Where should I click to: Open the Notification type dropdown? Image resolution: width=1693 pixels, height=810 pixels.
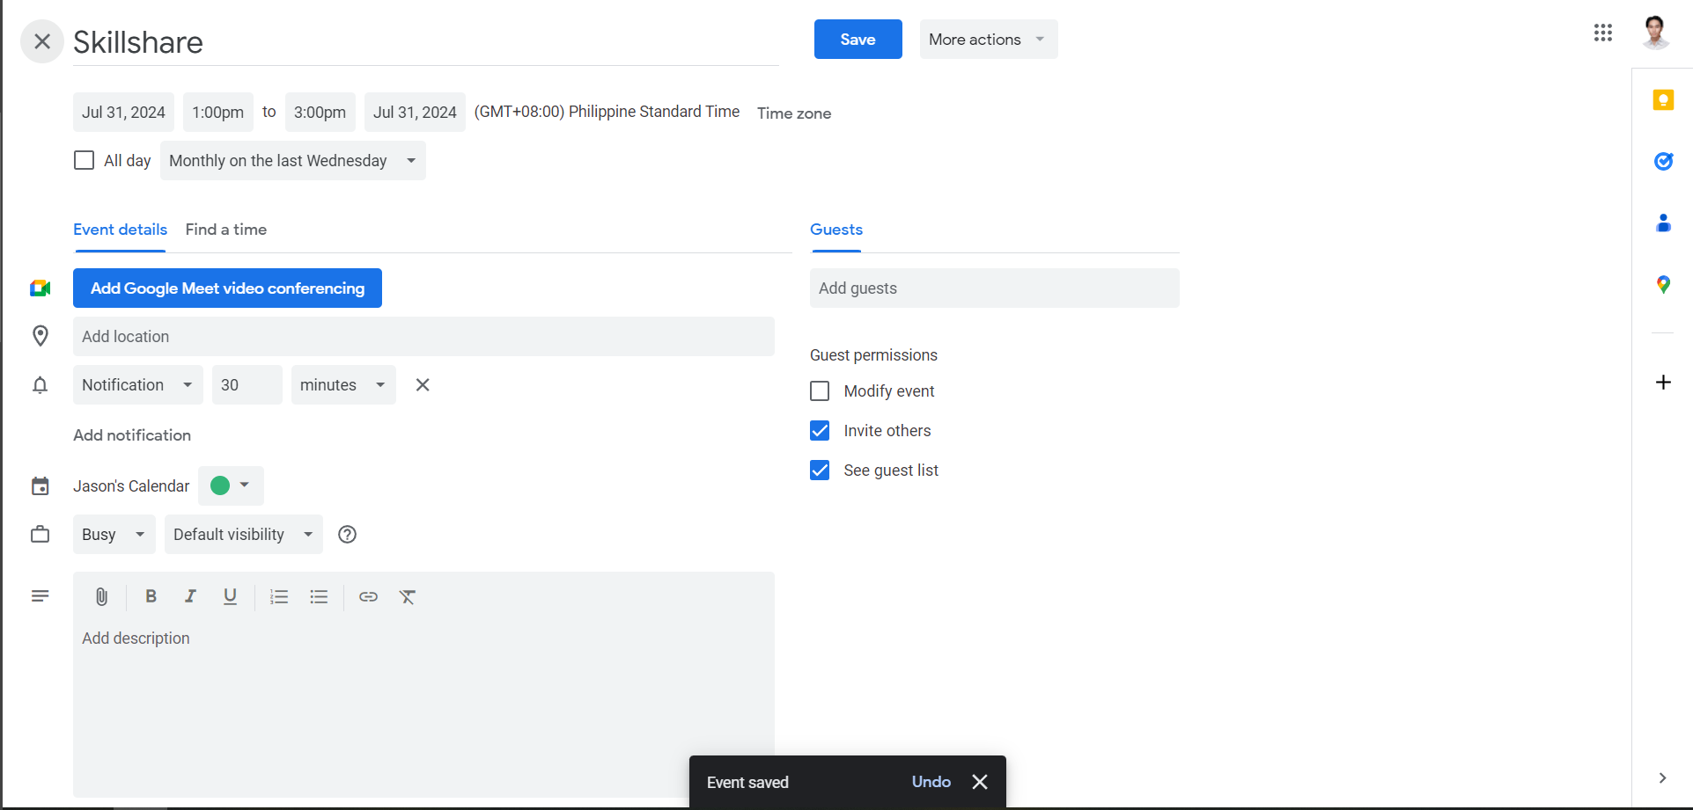tap(138, 385)
